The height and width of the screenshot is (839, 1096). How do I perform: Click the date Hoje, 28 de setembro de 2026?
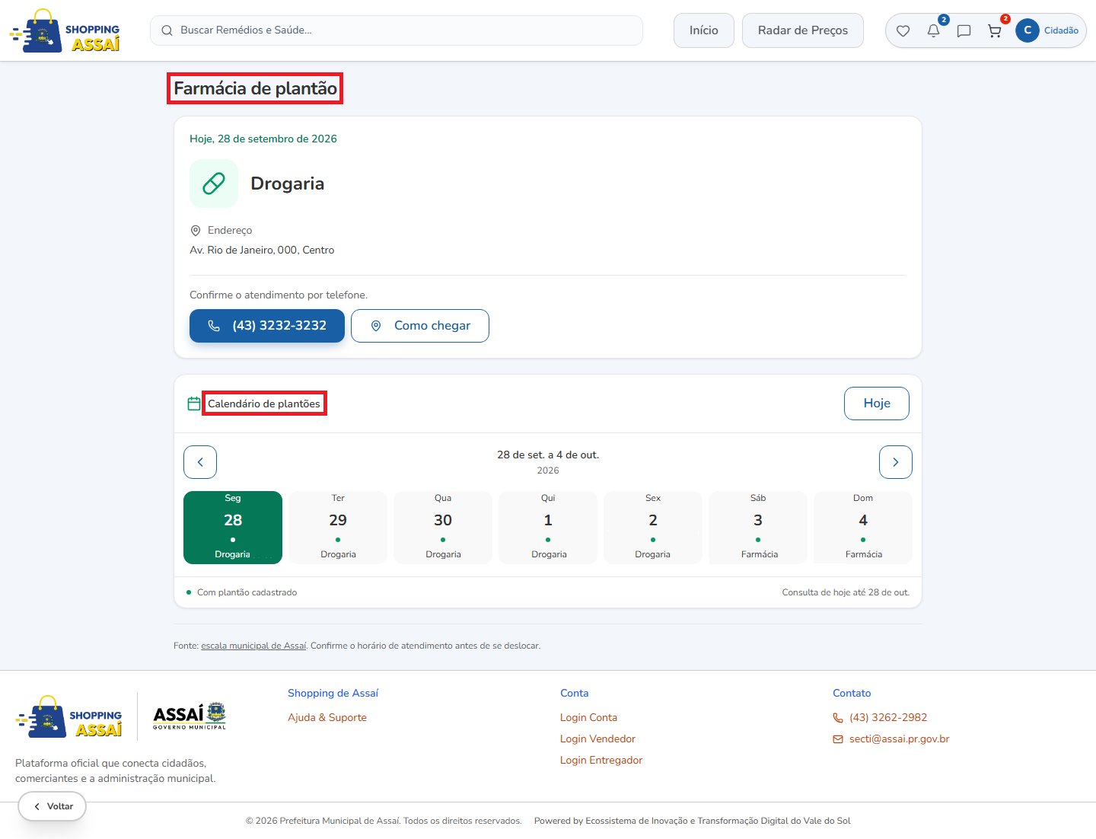263,139
